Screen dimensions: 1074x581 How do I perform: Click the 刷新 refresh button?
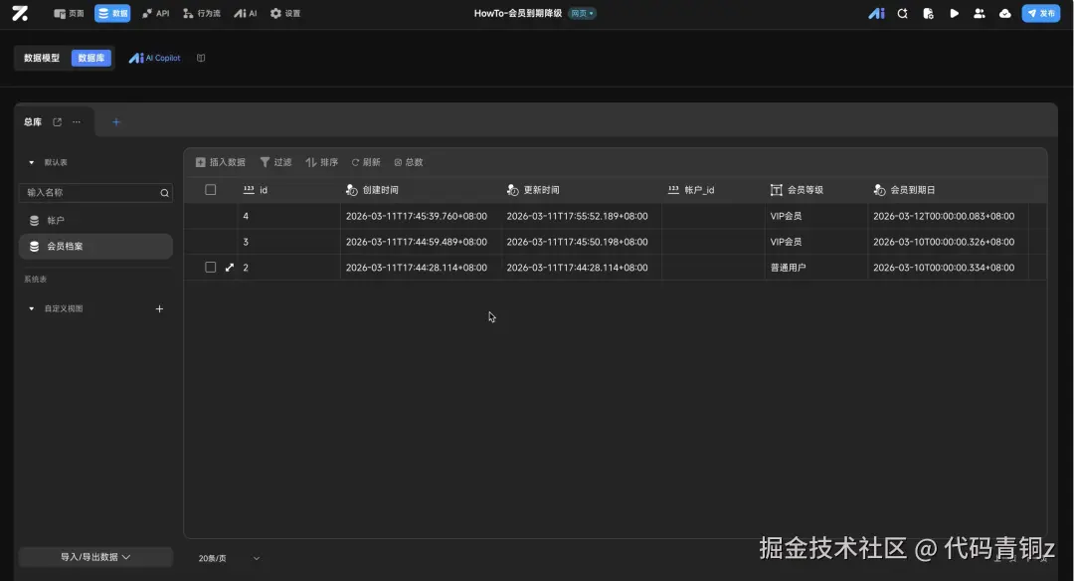point(366,162)
